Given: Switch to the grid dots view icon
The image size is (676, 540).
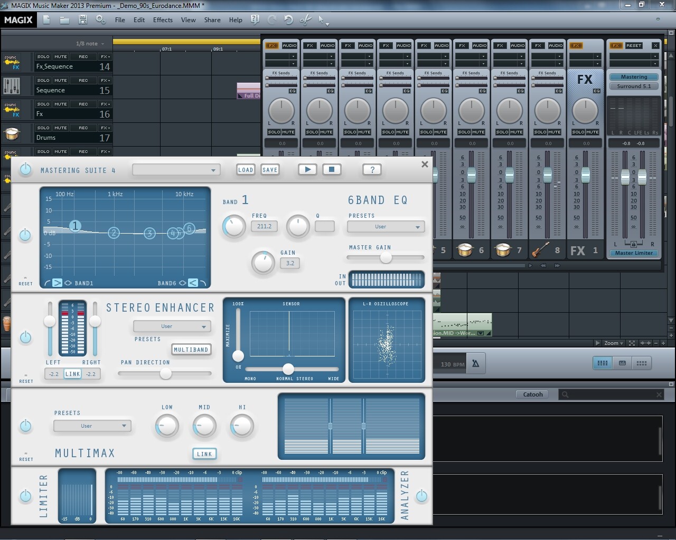Looking at the screenshot, I should pyautogui.click(x=642, y=363).
